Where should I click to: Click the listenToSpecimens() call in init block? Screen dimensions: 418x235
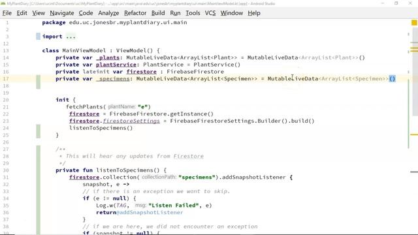point(101,128)
